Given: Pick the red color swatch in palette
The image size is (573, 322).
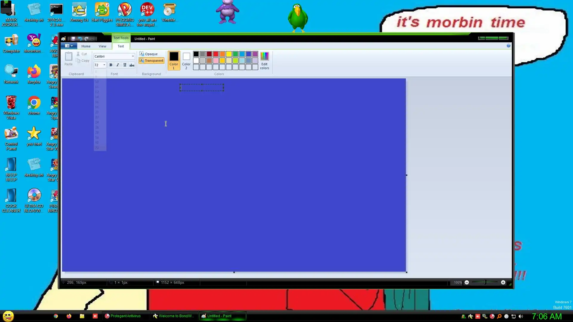Looking at the screenshot, I should [x=216, y=54].
